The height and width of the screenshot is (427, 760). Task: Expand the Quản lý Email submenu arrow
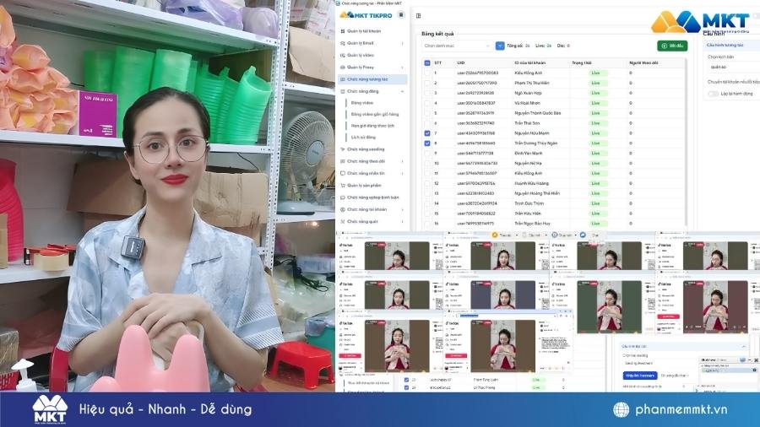point(402,43)
